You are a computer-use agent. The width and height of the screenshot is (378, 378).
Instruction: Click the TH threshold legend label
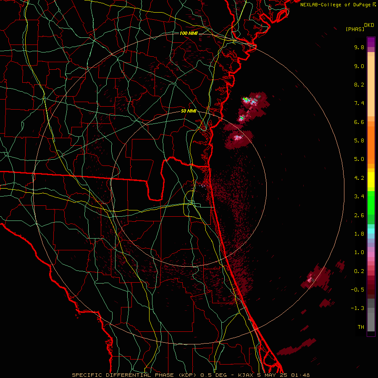[x=361, y=327]
